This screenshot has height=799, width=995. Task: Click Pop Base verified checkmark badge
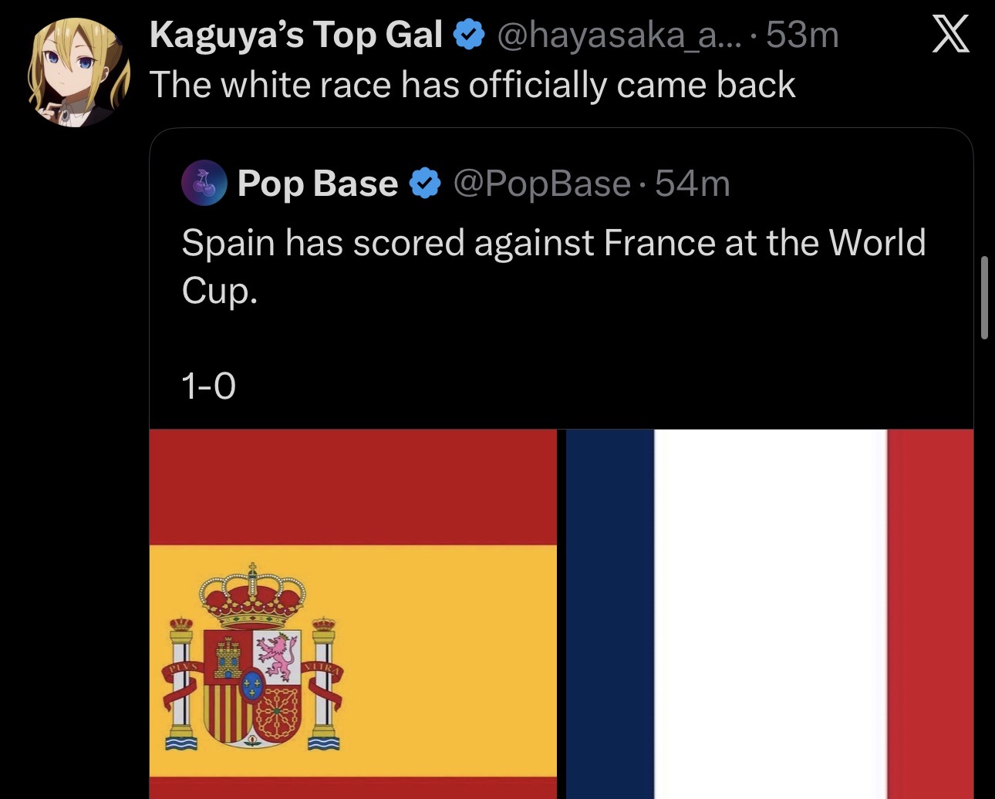pyautogui.click(x=424, y=184)
